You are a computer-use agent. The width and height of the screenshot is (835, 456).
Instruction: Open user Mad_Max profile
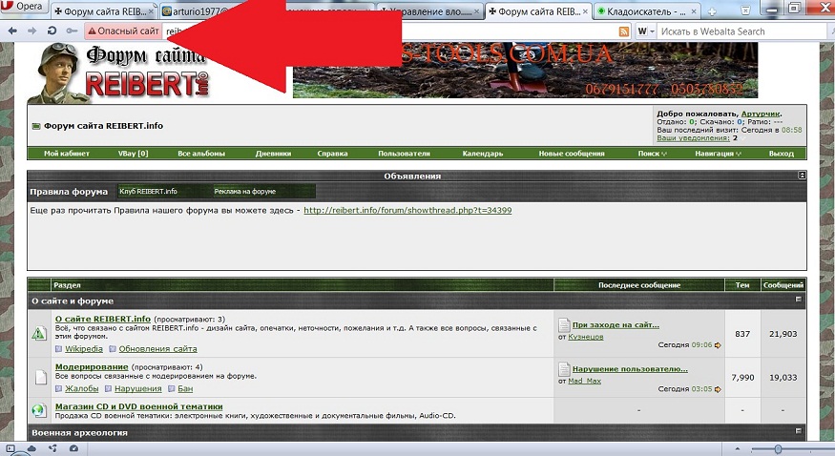[x=585, y=381]
